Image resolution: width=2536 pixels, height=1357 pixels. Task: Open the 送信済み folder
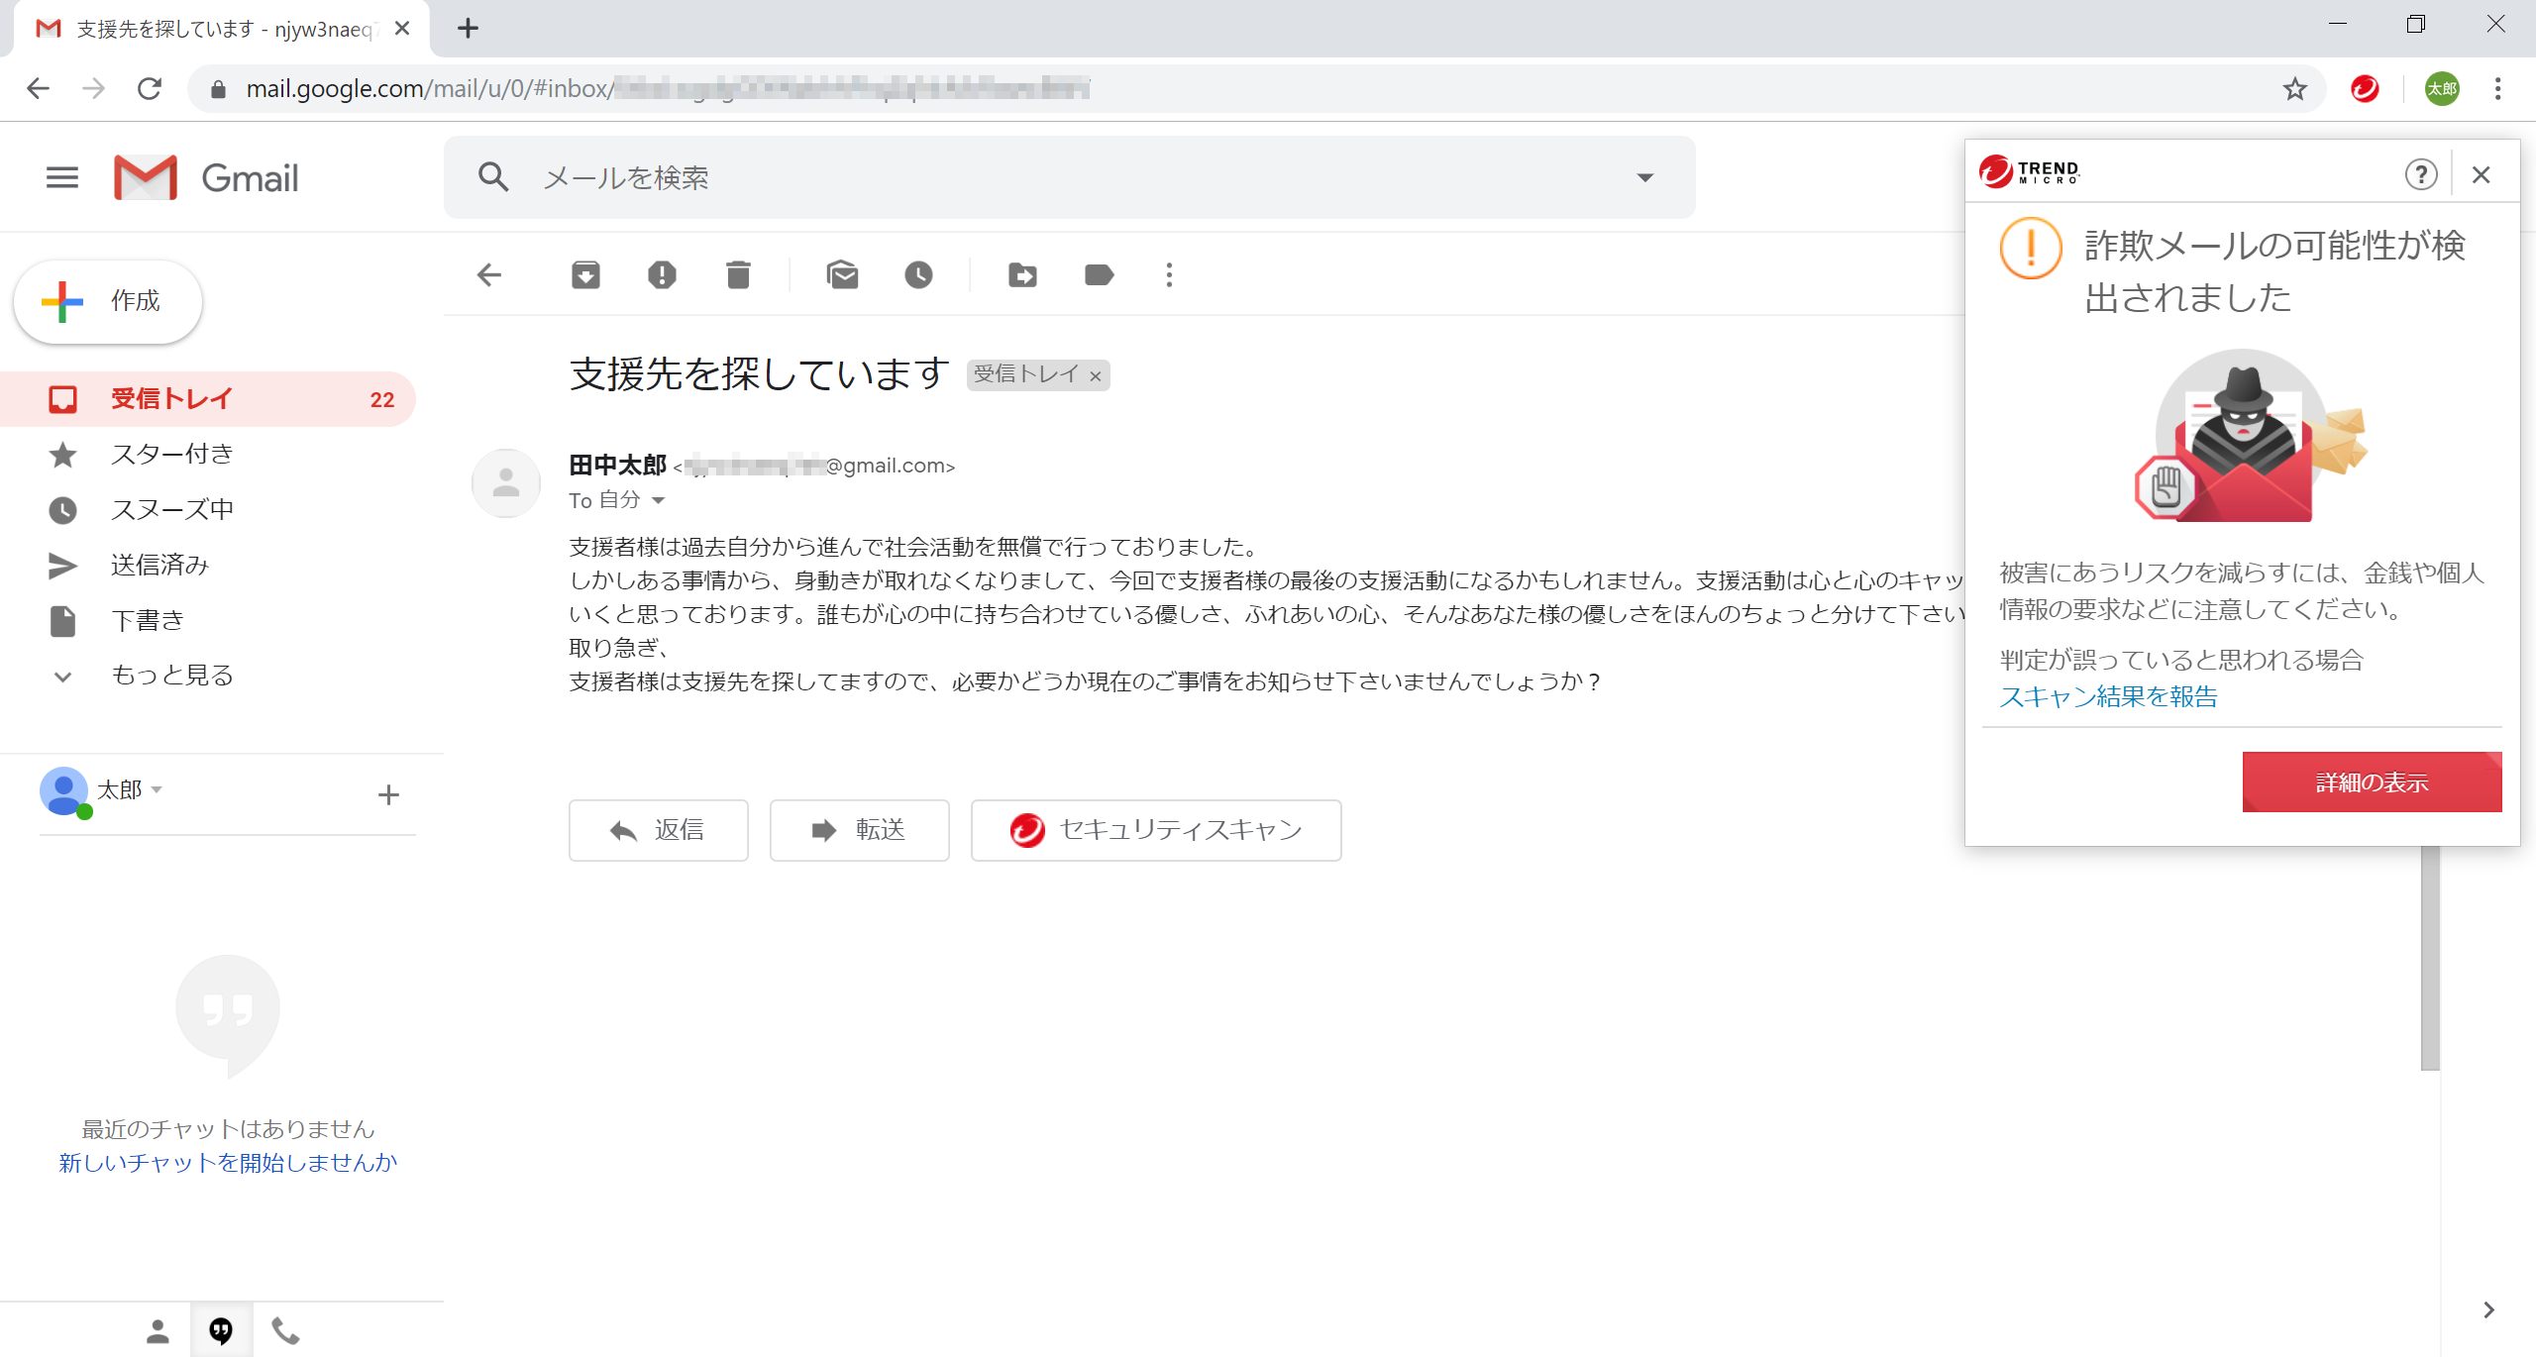159,565
